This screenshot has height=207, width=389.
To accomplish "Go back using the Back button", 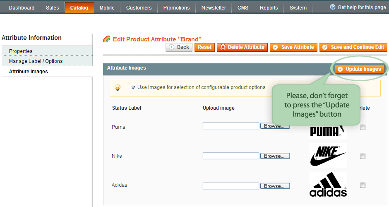I will point(179,47).
